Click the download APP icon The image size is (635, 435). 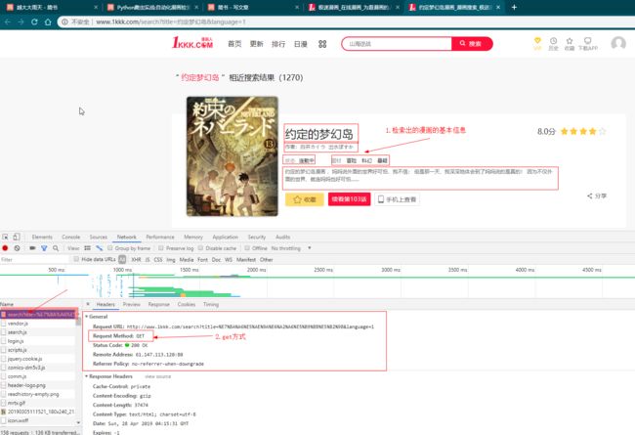587,43
